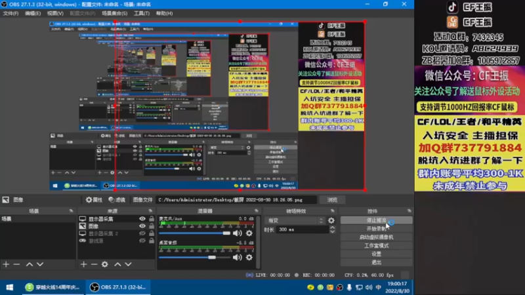This screenshot has width=525, height=295.
Task: Move source down in 来源 panel
Action: [x=128, y=264]
